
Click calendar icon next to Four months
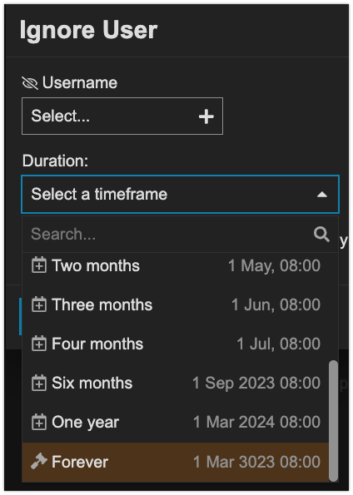coord(39,344)
